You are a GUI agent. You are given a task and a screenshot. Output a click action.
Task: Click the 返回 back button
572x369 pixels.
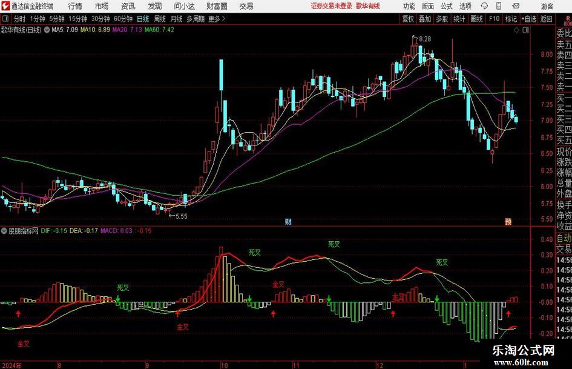pos(546,19)
